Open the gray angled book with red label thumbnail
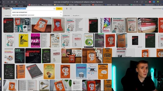 [x=34, y=72]
